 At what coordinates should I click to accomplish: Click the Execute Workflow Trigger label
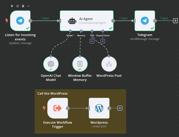point(58,125)
